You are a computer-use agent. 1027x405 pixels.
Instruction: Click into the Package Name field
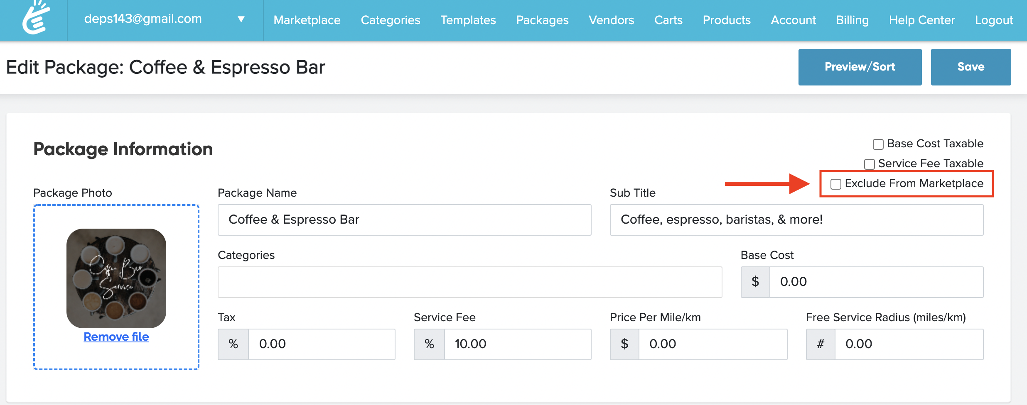click(x=404, y=220)
